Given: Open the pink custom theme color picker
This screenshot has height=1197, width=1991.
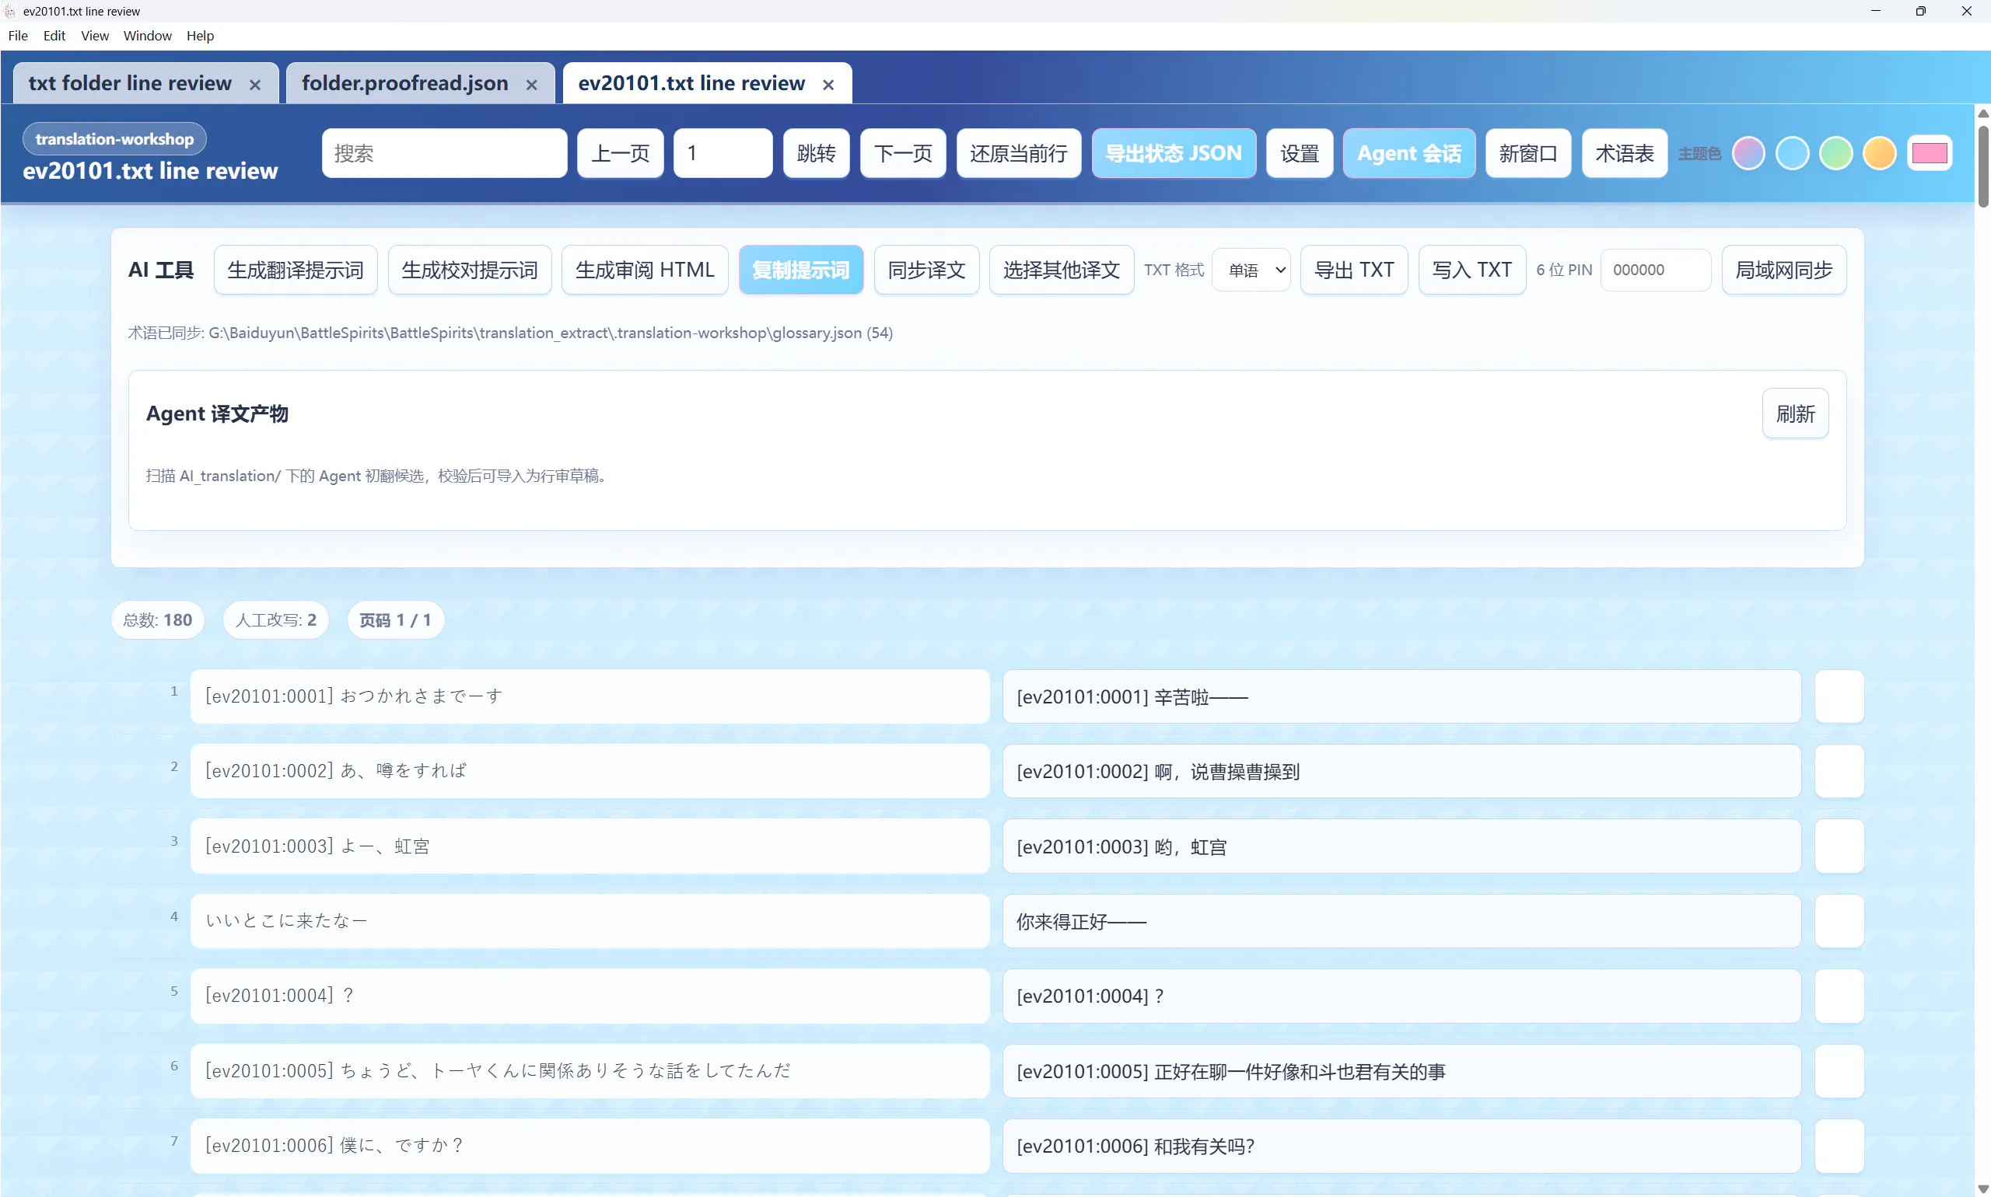Looking at the screenshot, I should coord(1930,153).
